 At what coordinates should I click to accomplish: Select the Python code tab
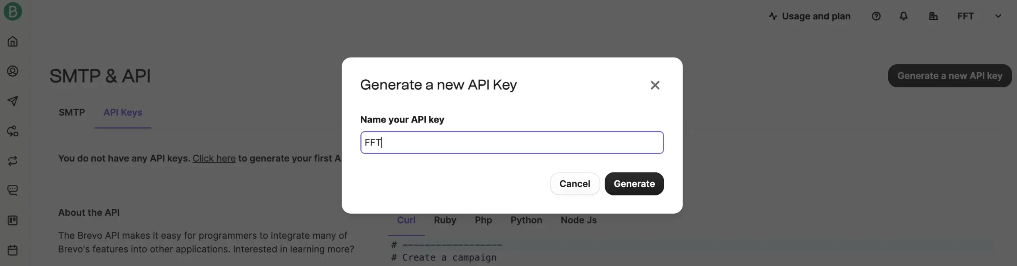pos(526,220)
